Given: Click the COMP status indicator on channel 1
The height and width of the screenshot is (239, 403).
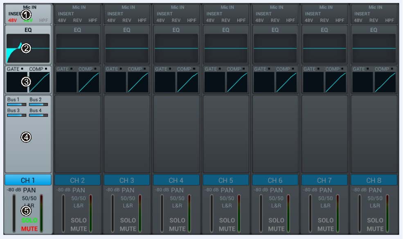Looking at the screenshot, I should (x=46, y=69).
